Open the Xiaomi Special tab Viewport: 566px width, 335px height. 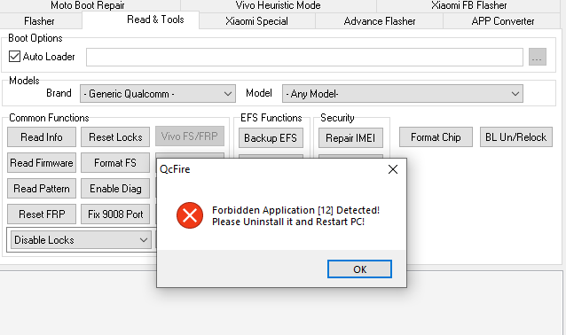pyautogui.click(x=256, y=21)
